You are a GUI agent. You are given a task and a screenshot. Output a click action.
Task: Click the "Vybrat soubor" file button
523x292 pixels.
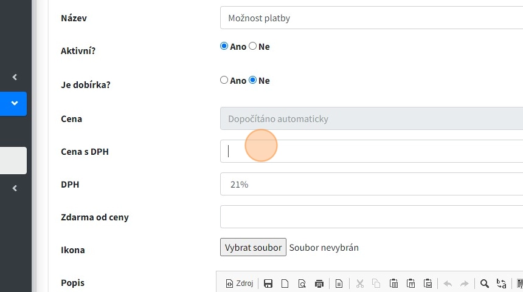[x=253, y=247]
